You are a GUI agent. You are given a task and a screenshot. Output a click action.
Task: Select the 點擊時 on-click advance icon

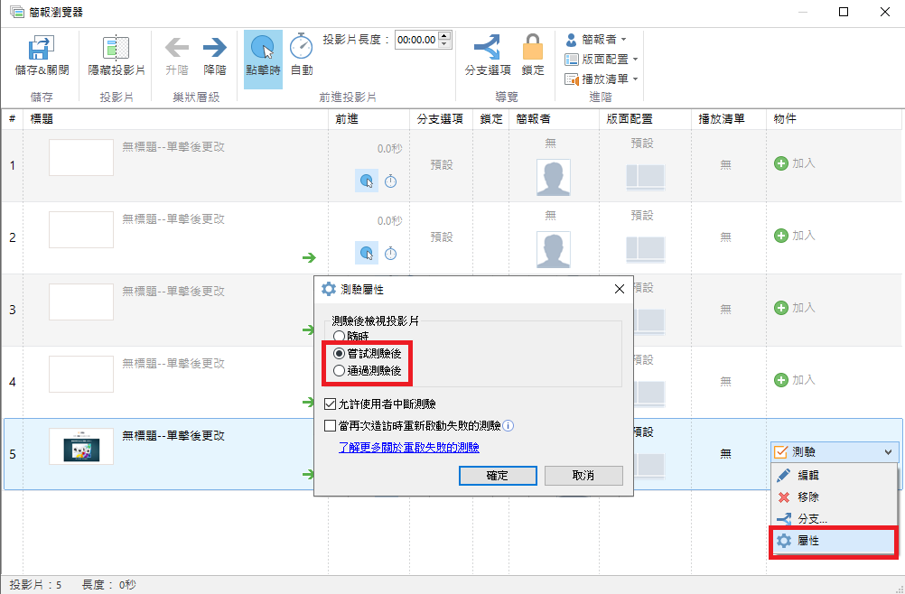[262, 45]
